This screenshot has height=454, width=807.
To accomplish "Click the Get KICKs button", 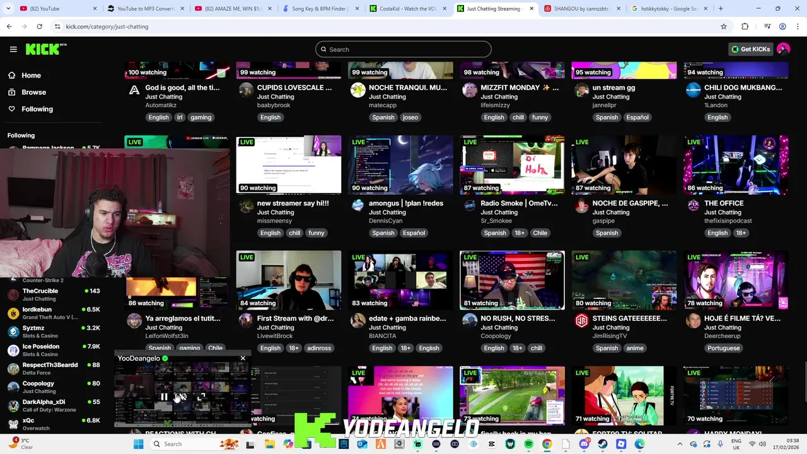I will pyautogui.click(x=750, y=49).
